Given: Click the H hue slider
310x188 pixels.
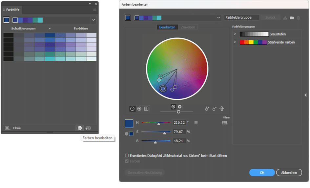Looking at the screenshot, I should [x=156, y=123].
